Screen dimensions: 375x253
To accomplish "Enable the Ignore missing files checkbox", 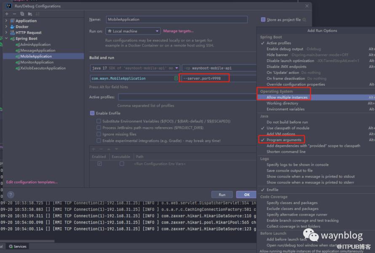I will point(99,134).
